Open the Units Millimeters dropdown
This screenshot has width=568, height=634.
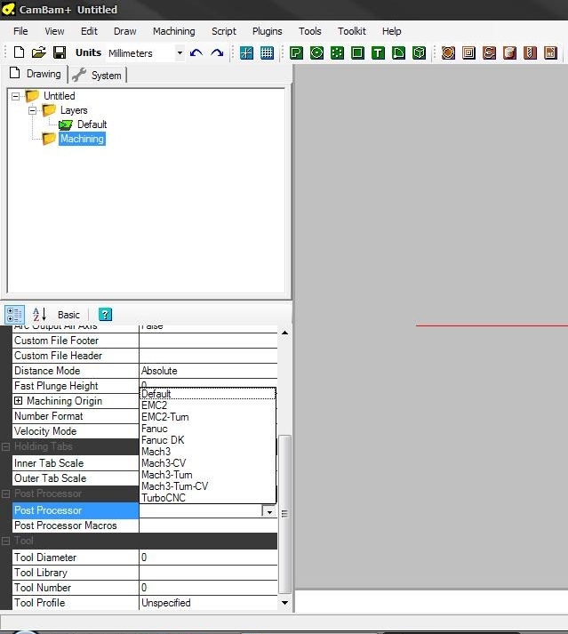click(x=180, y=53)
